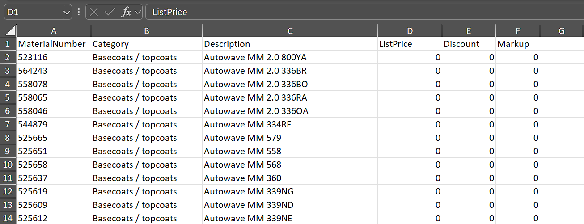
Task: Click cell Autowave MM 2.0 800YA
Action: coord(290,57)
